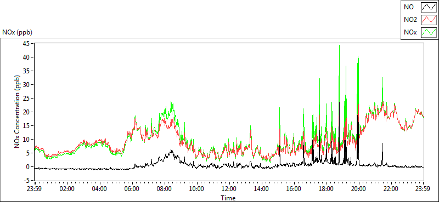Click the NOx (ppb) chart title
Viewport: 439px width, 202px height.
pyautogui.click(x=18, y=32)
